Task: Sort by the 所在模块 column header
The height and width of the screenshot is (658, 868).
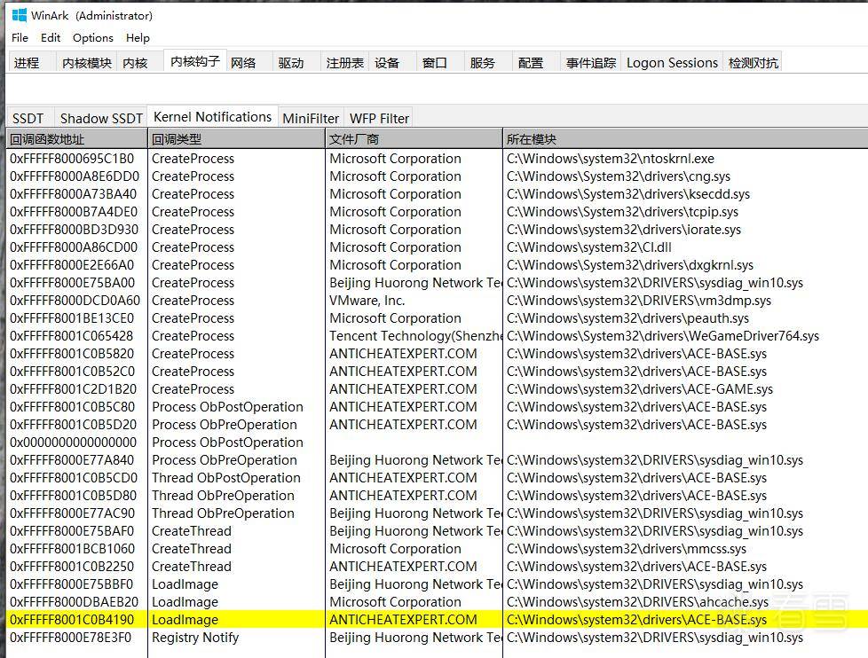Action: coord(685,139)
